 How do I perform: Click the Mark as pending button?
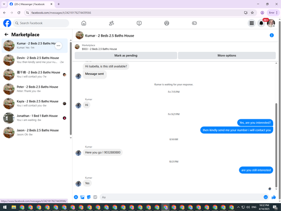click(x=126, y=56)
